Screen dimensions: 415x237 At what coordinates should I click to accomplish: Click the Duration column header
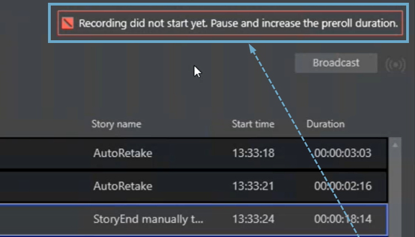point(325,124)
